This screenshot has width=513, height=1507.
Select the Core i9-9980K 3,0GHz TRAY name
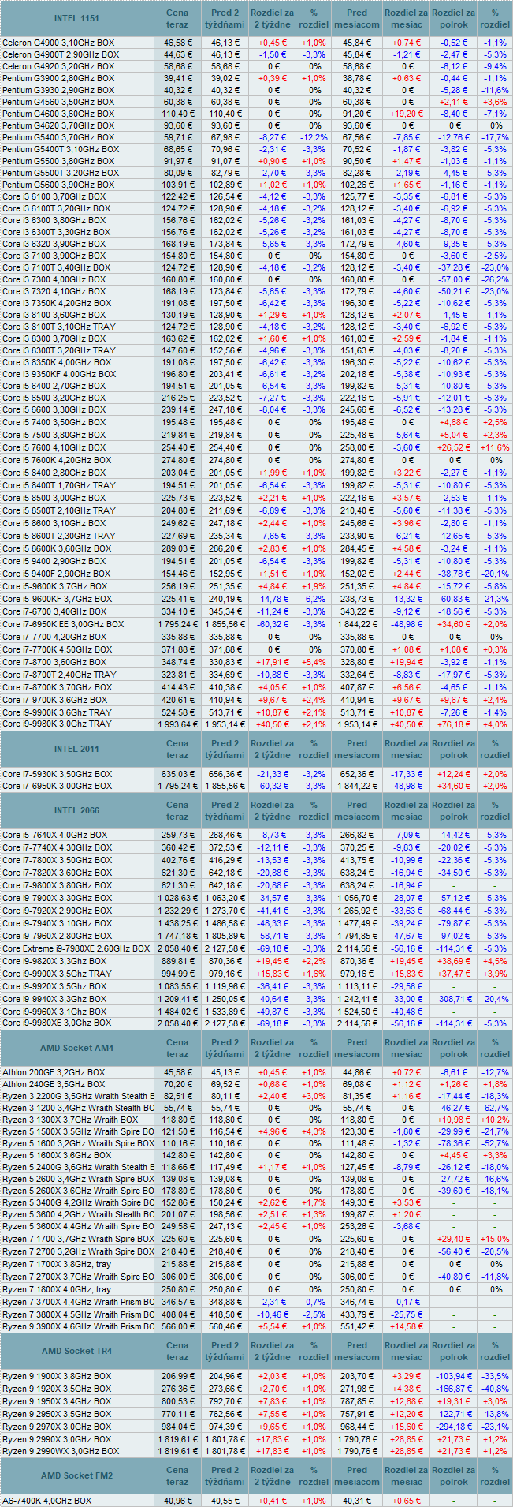coord(57,724)
